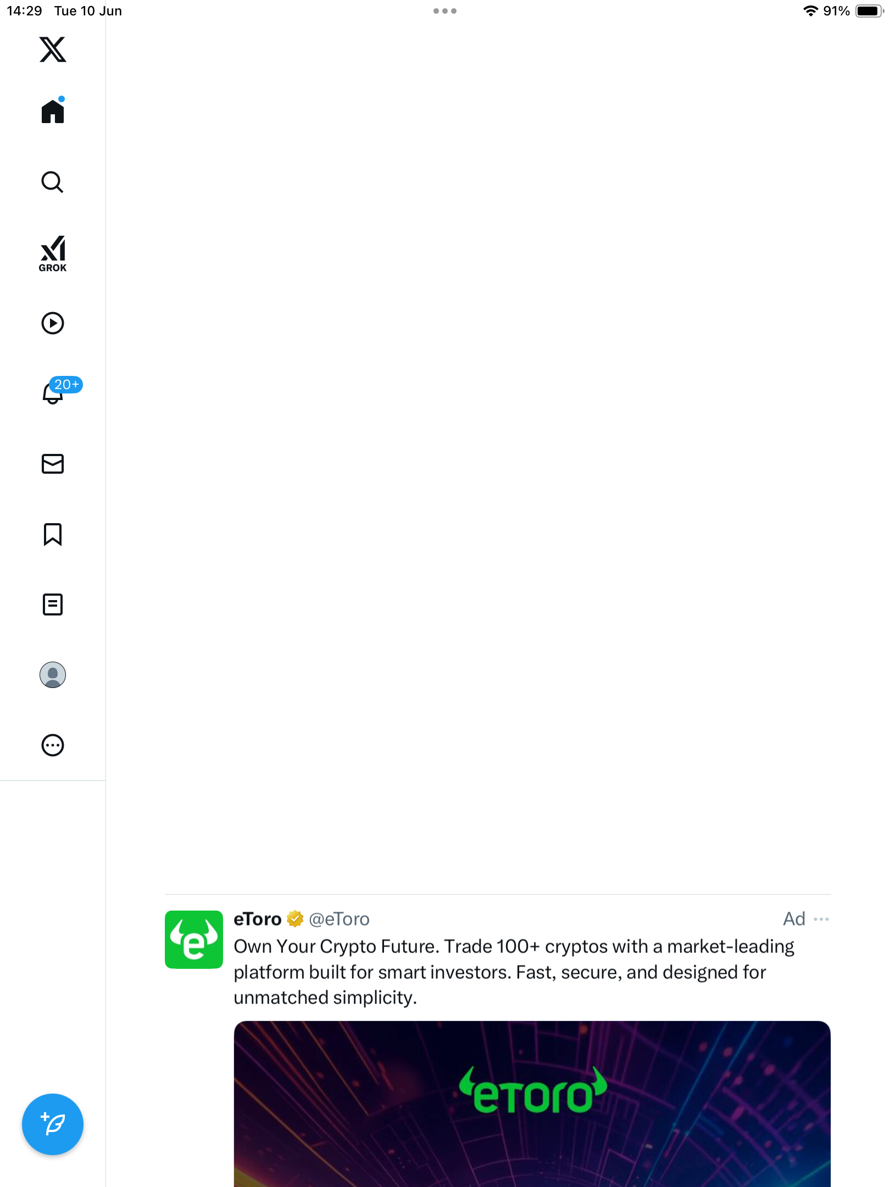
Task: Open the eToro account name link
Action: (257, 919)
